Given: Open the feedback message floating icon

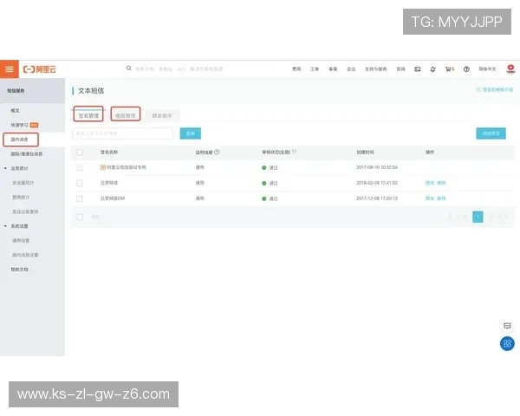Looking at the screenshot, I should (x=507, y=326).
